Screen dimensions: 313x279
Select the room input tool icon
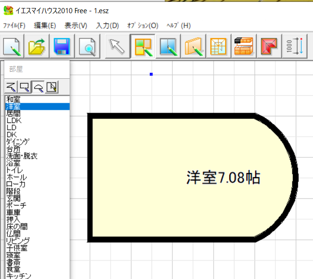pyautogui.click(x=143, y=46)
